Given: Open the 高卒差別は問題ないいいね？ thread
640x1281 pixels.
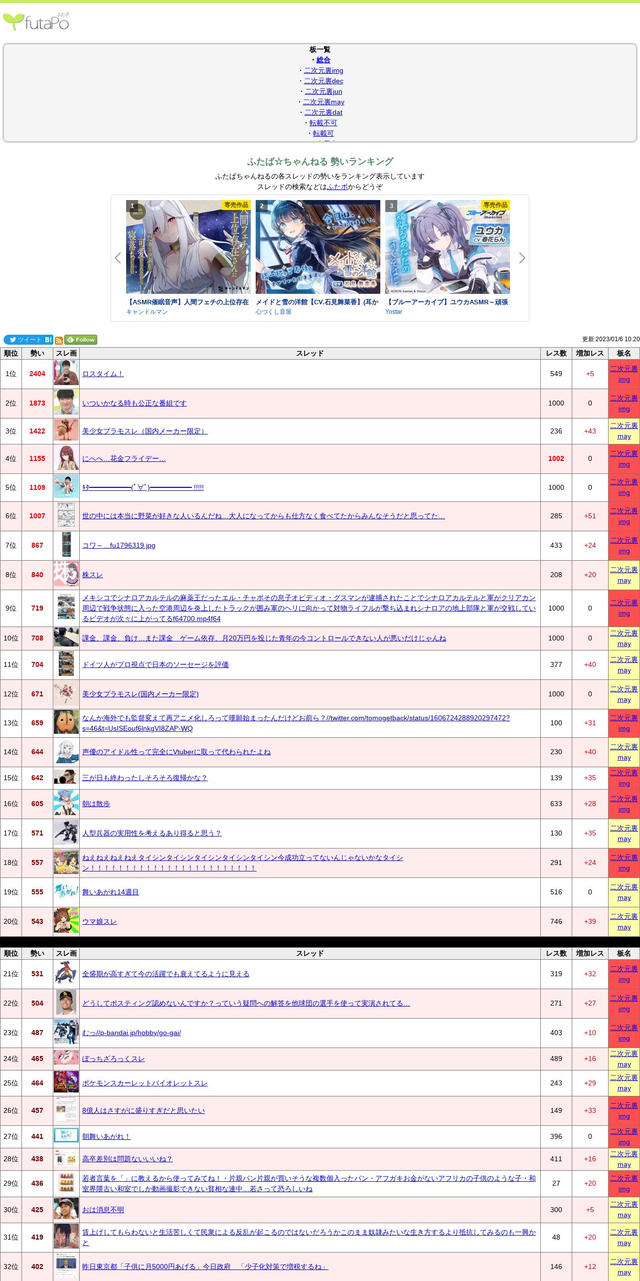Looking at the screenshot, I should pyautogui.click(x=127, y=1159).
